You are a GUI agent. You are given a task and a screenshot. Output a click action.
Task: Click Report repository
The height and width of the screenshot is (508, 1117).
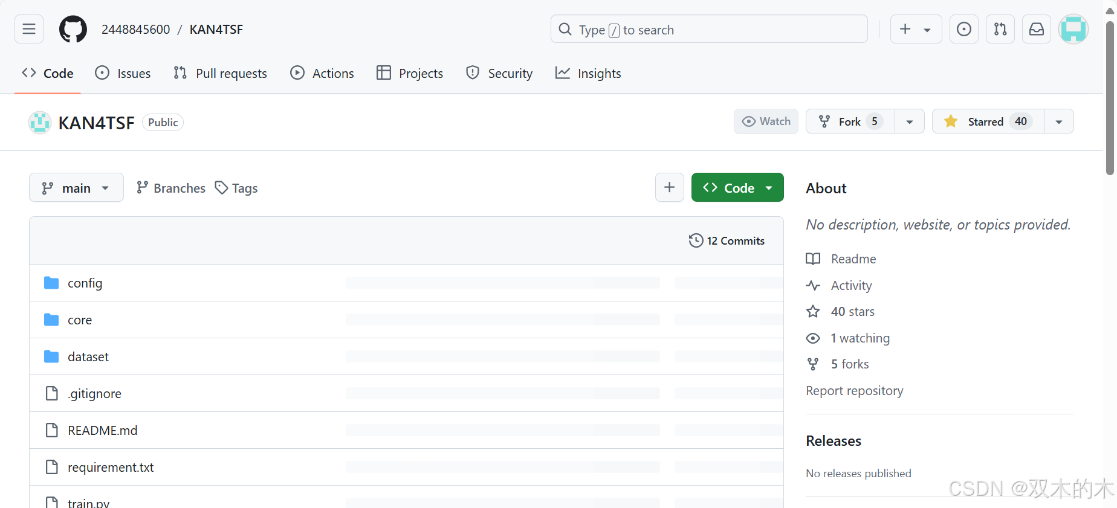click(x=855, y=390)
